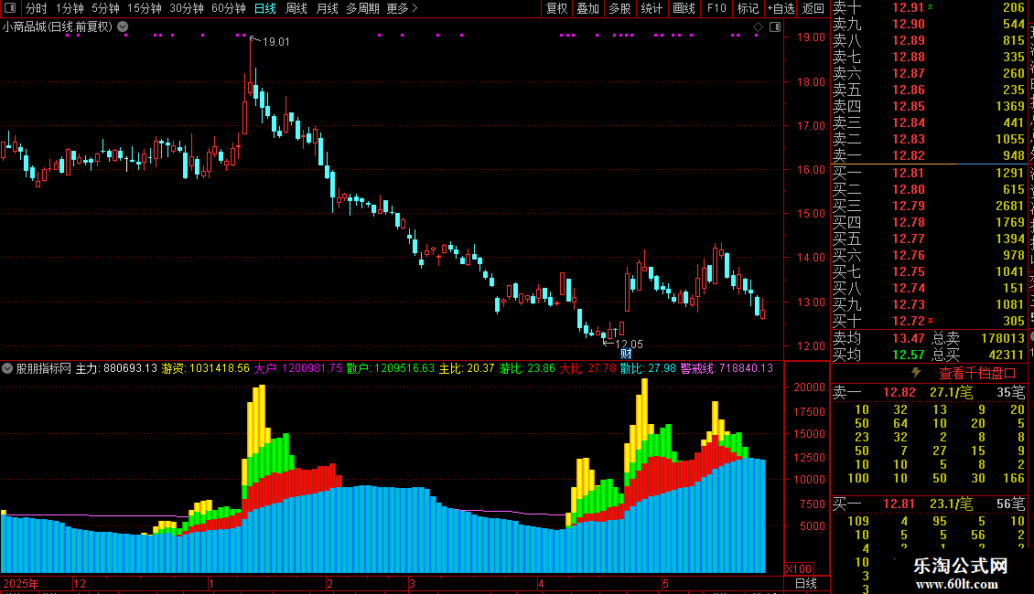
Task: Activate the 画线 drawing tool
Action: (x=684, y=8)
